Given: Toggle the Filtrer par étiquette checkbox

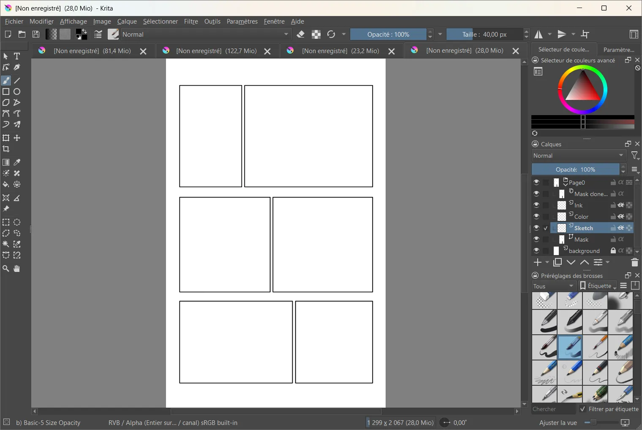Looking at the screenshot, I should click(x=583, y=409).
